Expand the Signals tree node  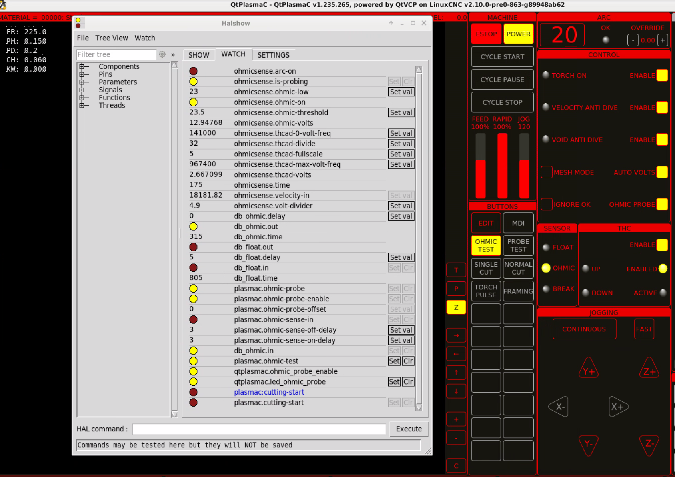pos(82,90)
